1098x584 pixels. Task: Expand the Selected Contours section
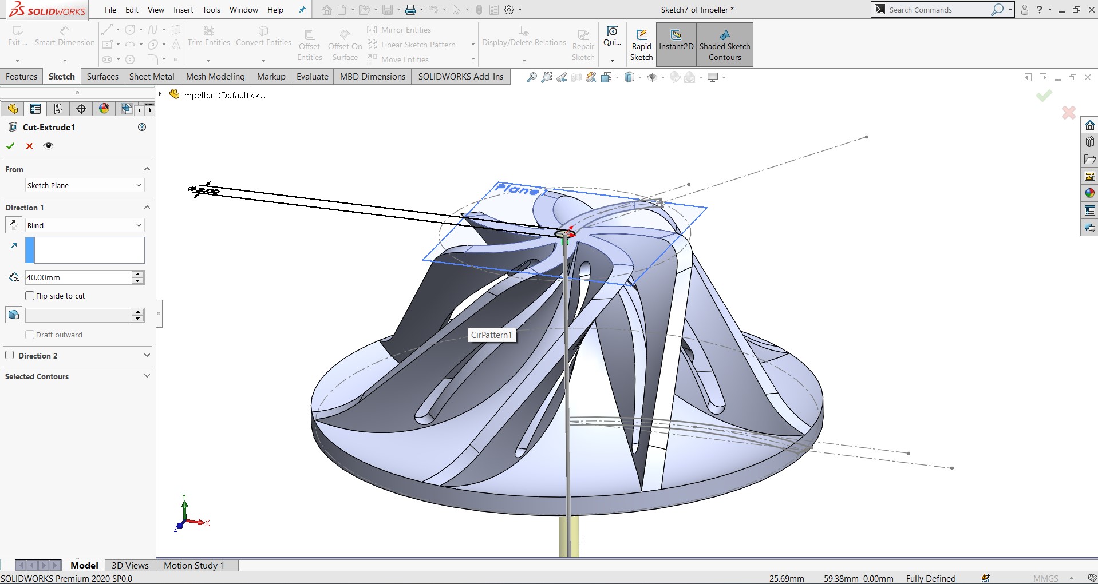pos(147,376)
